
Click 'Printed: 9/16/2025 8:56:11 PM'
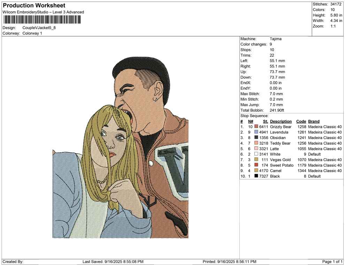coord(230,262)
